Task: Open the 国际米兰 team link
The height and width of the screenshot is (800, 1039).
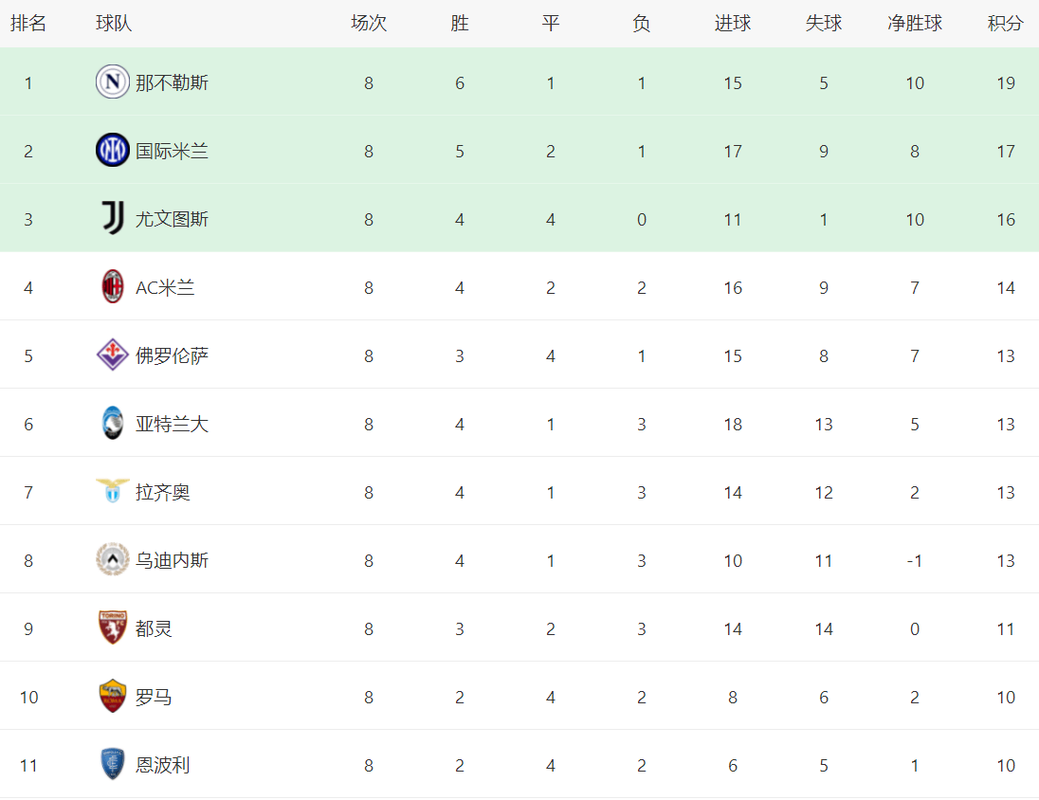Action: click(172, 152)
